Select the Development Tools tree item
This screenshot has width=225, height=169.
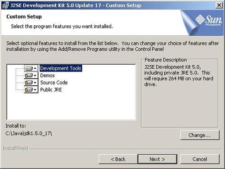pyautogui.click(x=61, y=68)
